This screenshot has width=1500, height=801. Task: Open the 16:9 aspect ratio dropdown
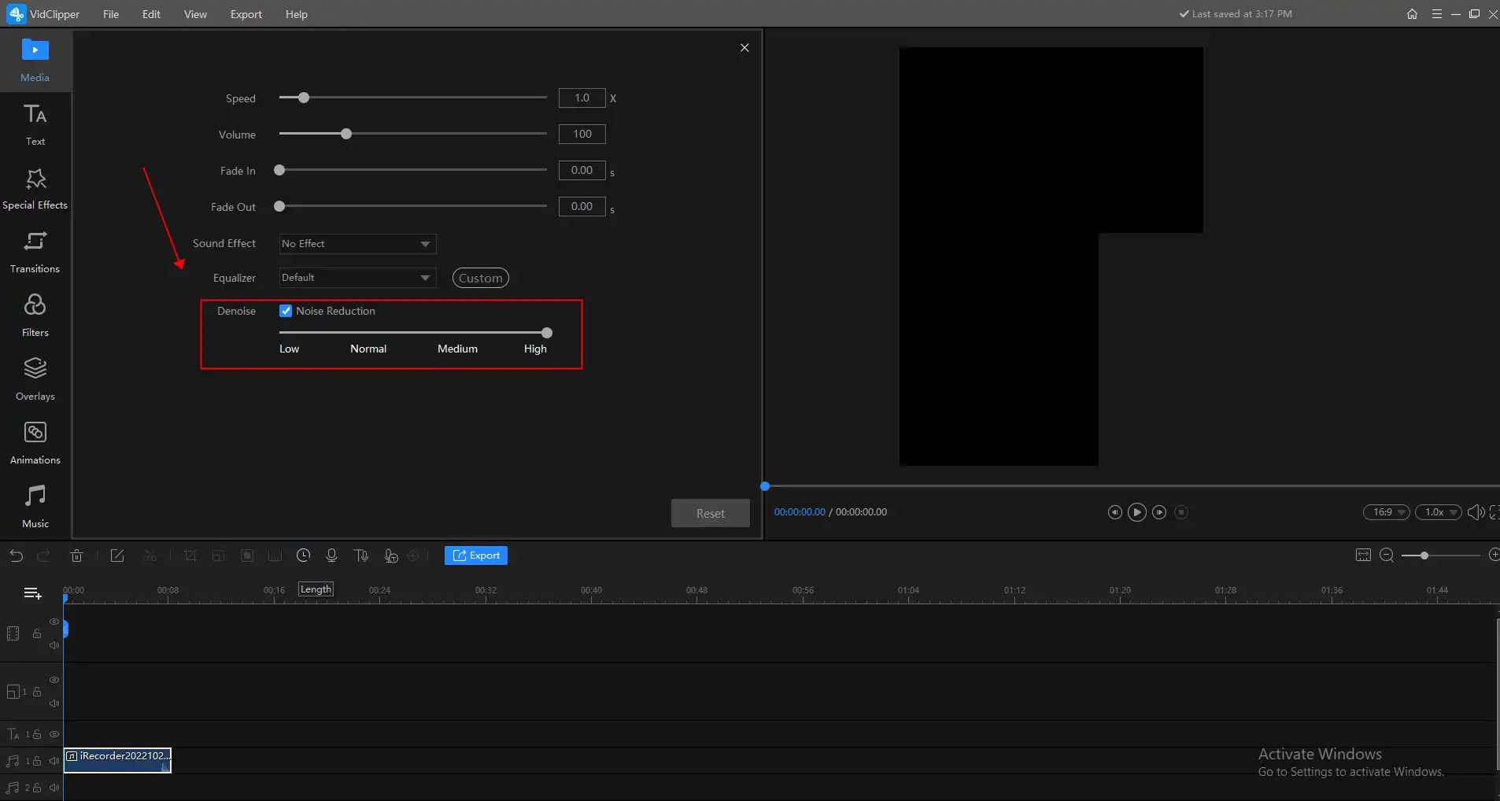coord(1387,512)
